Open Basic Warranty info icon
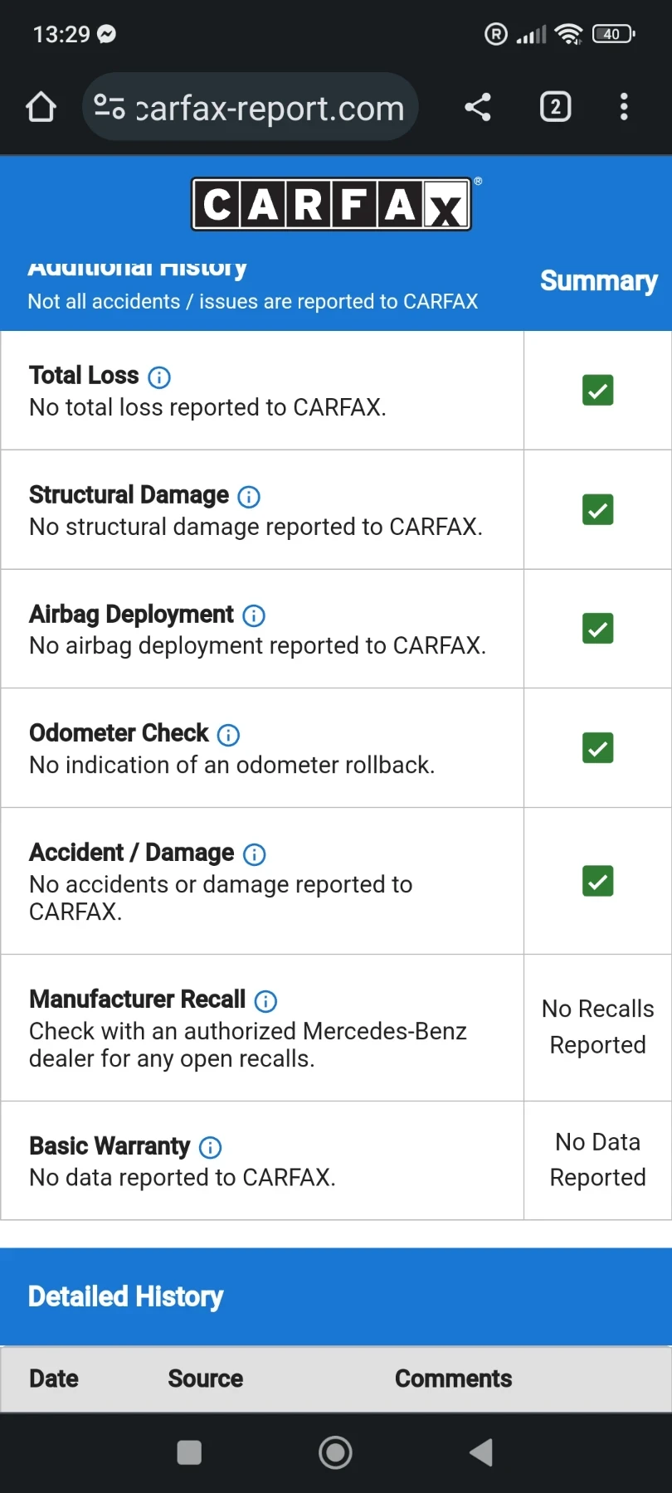 click(x=211, y=1147)
